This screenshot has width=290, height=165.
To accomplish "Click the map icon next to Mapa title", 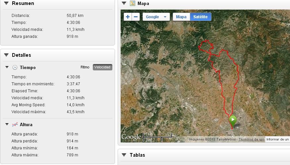I will tap(133, 3).
